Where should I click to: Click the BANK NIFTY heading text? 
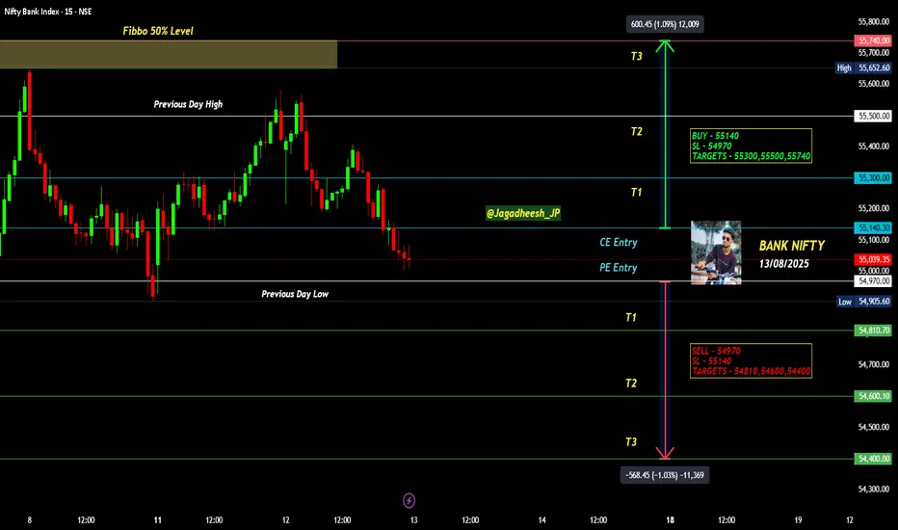pos(792,246)
